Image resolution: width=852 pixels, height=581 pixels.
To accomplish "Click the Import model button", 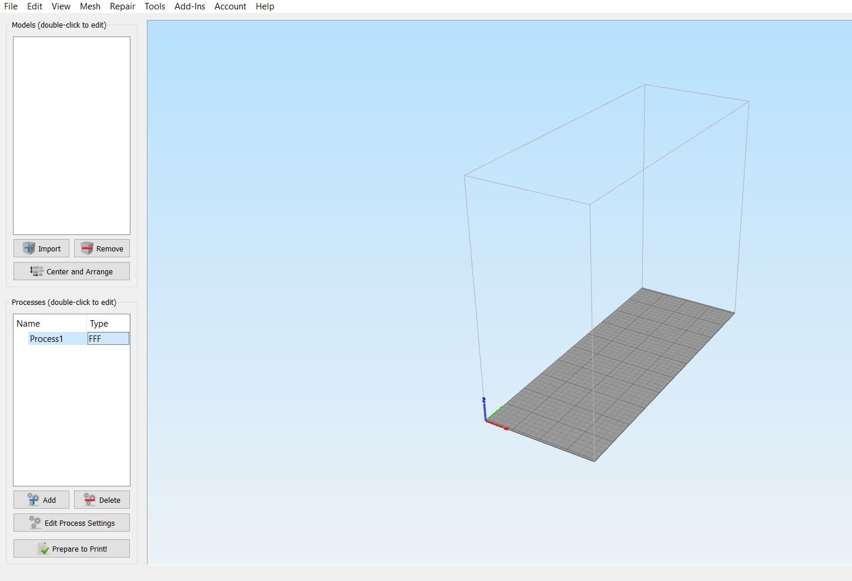I will point(41,248).
